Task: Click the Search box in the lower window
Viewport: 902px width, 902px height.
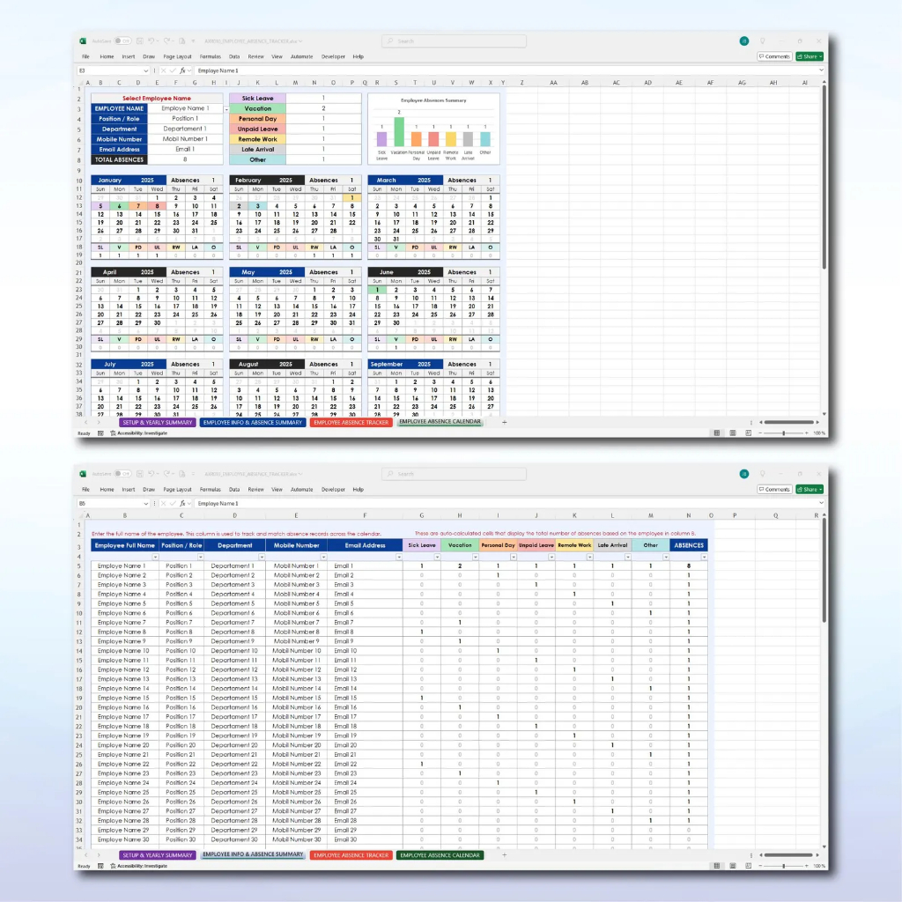Action: pyautogui.click(x=454, y=474)
